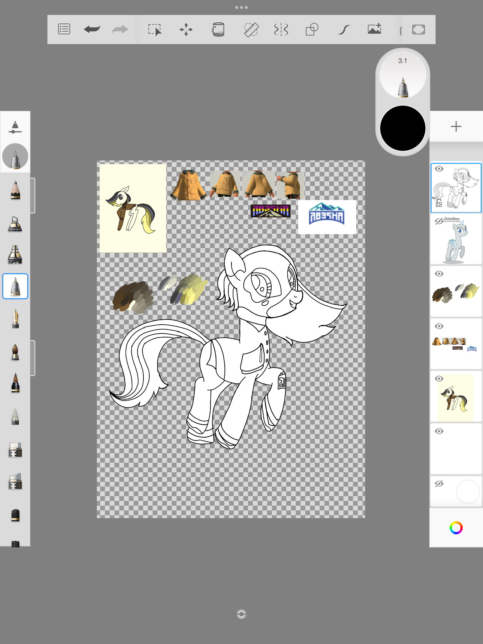Screen dimensions: 483x644
Task: Open brush properties slider icon
Action: [15, 127]
